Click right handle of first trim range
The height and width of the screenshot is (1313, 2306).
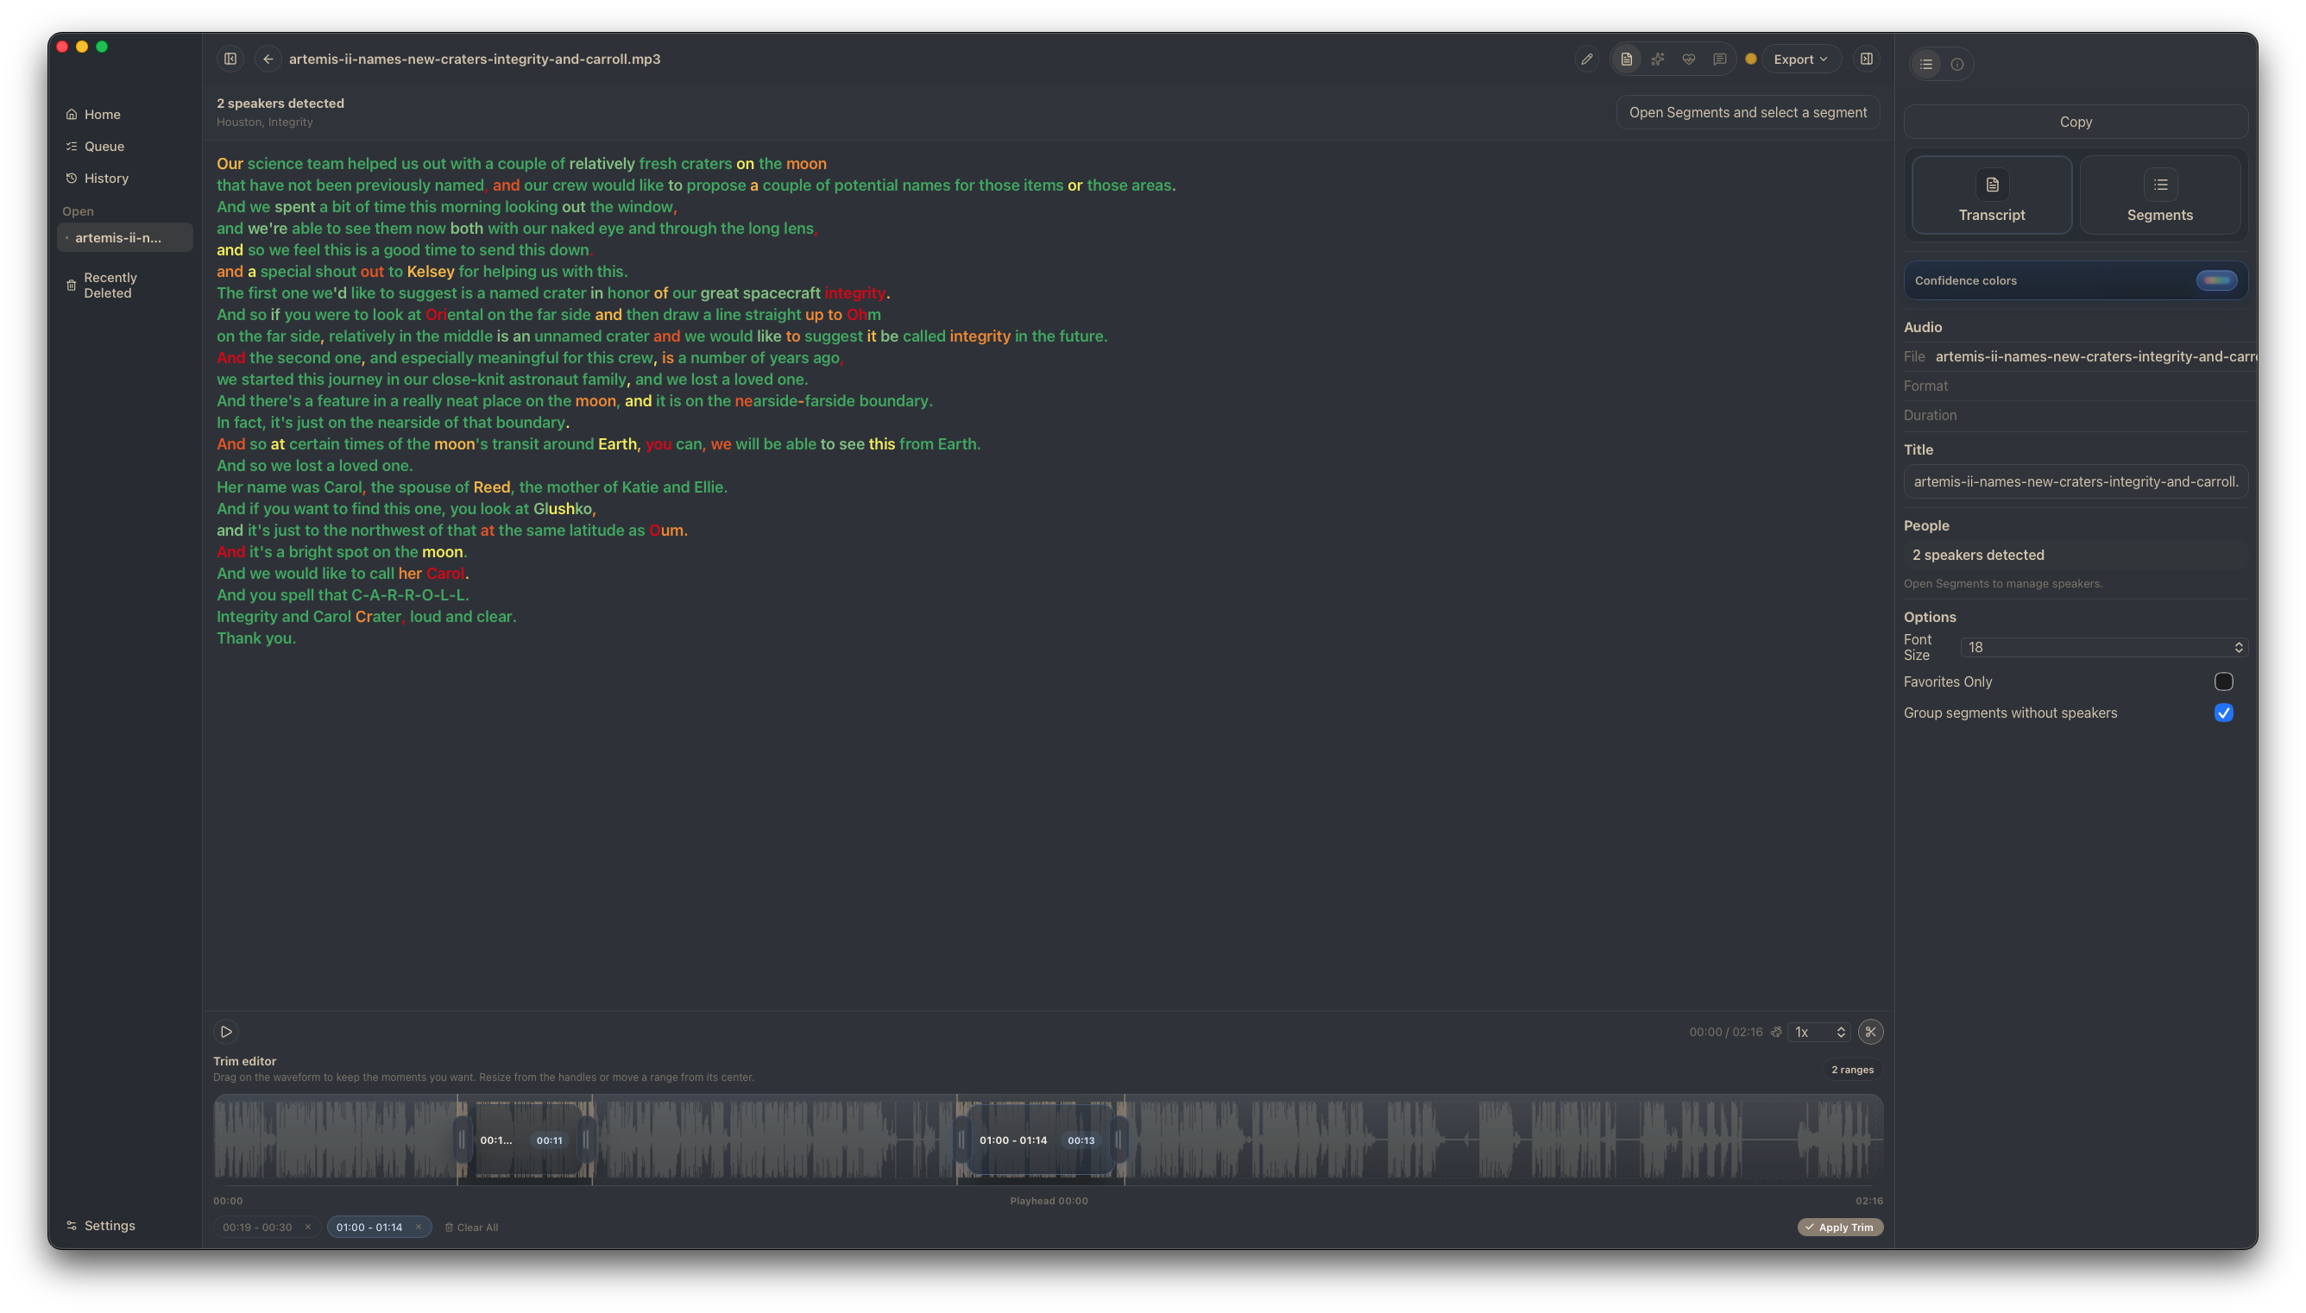tap(585, 1140)
